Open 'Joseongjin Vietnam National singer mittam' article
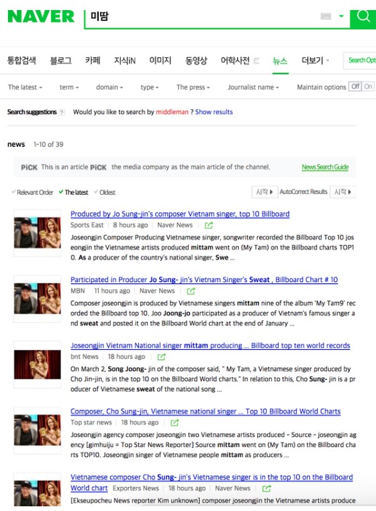Viewport: 376px width, 511px height. coord(210,346)
